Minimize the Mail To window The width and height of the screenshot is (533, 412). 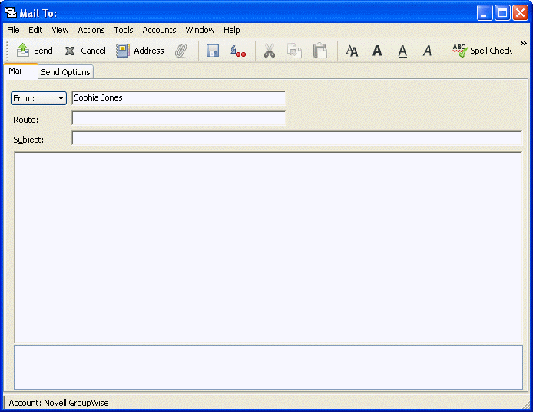coord(485,13)
